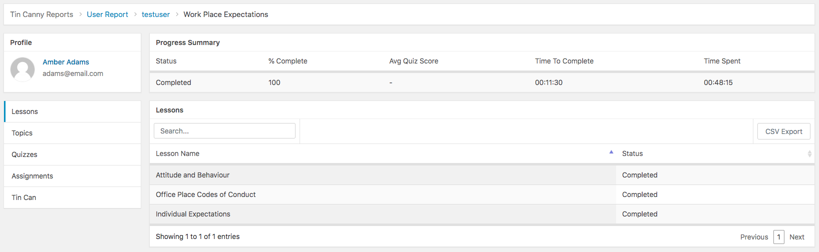The image size is (819, 252).
Task: Click the Attitude and Behaviour lesson row
Action: [193, 175]
